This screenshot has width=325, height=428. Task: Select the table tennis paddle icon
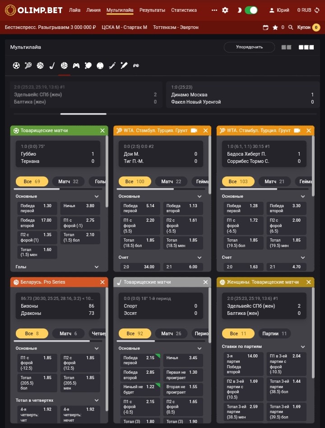[88, 66]
